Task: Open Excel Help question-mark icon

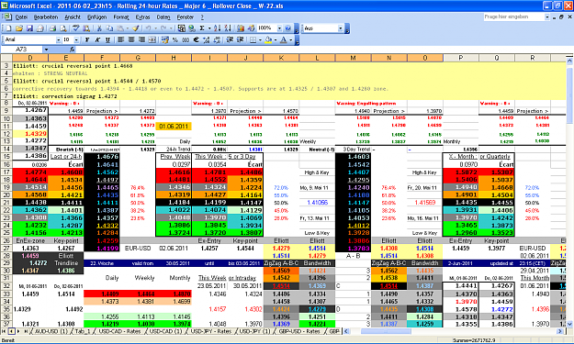Action: coord(287,28)
